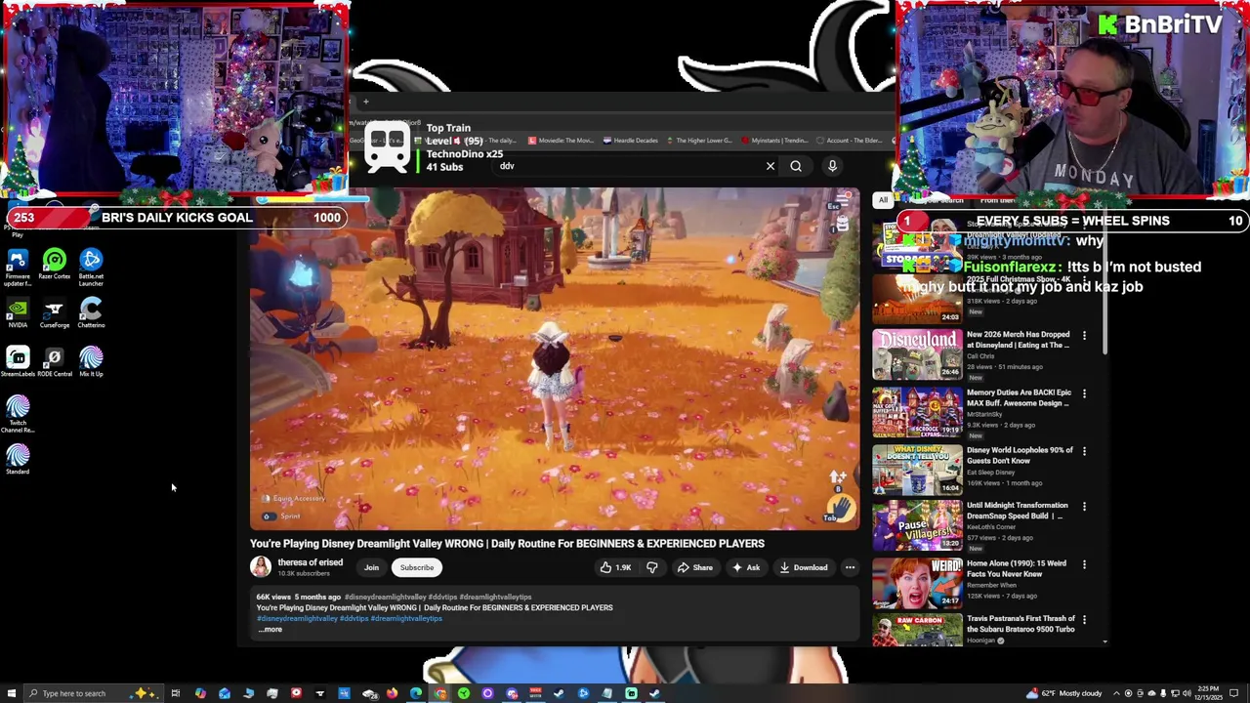Start voice search with microphone icon
Image resolution: width=1250 pixels, height=703 pixels.
point(832,166)
